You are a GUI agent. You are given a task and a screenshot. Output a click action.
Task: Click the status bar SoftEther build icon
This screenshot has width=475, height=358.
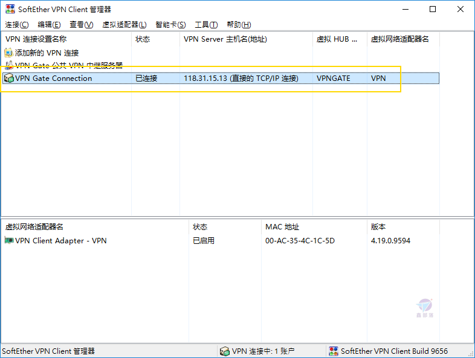334,351
